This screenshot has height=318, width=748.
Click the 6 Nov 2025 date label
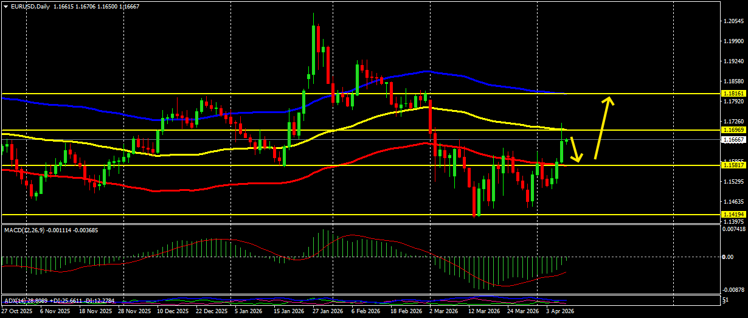[x=54, y=311]
